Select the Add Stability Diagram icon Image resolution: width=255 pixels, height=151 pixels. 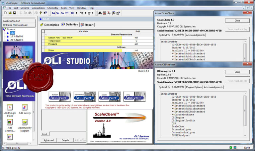[x=25, y=122]
